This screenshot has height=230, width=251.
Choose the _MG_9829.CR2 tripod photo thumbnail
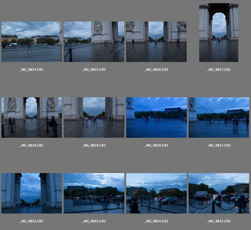[94, 118]
